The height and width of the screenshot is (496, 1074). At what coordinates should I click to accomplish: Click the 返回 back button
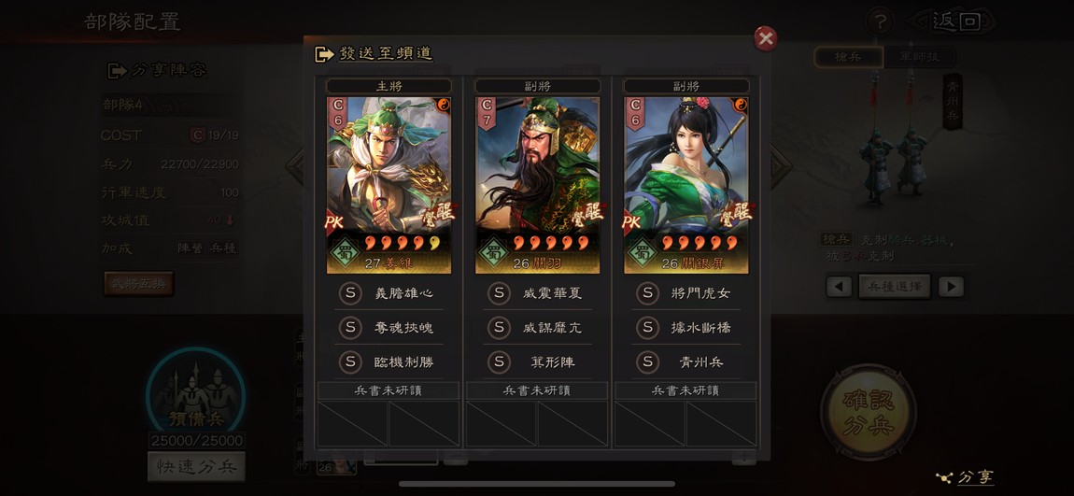click(x=955, y=21)
